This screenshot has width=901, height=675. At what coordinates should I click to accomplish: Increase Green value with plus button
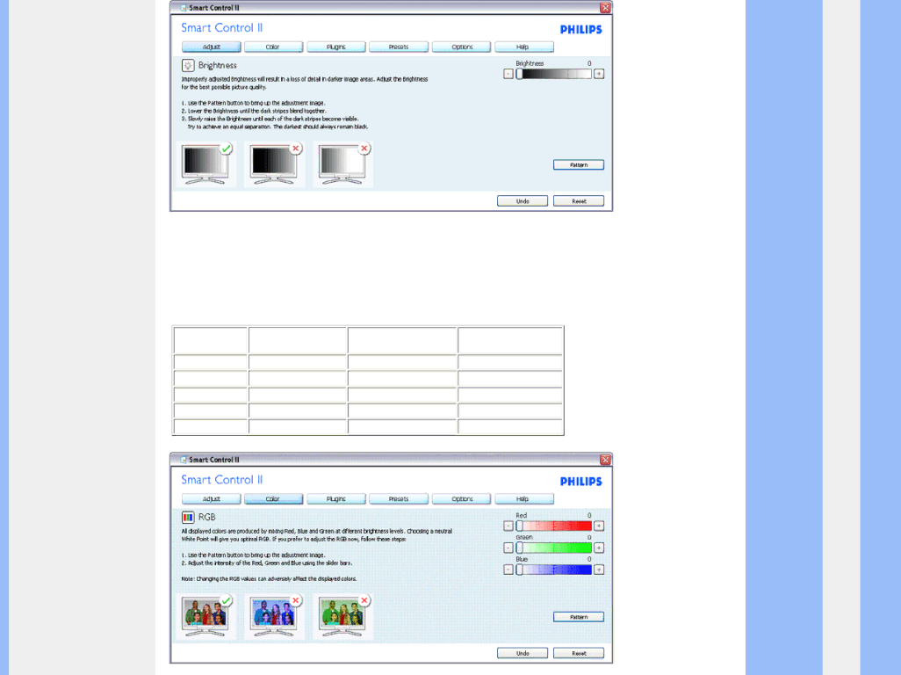coord(599,548)
